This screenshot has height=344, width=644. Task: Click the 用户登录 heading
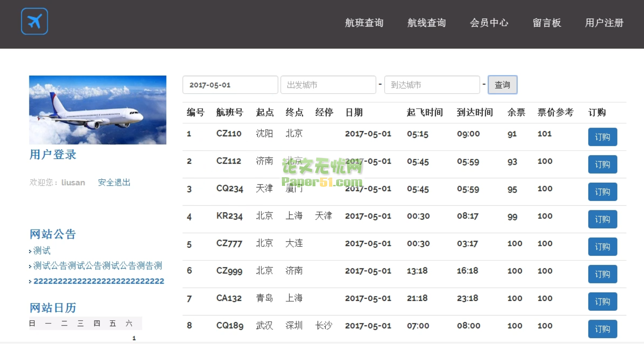coord(53,155)
